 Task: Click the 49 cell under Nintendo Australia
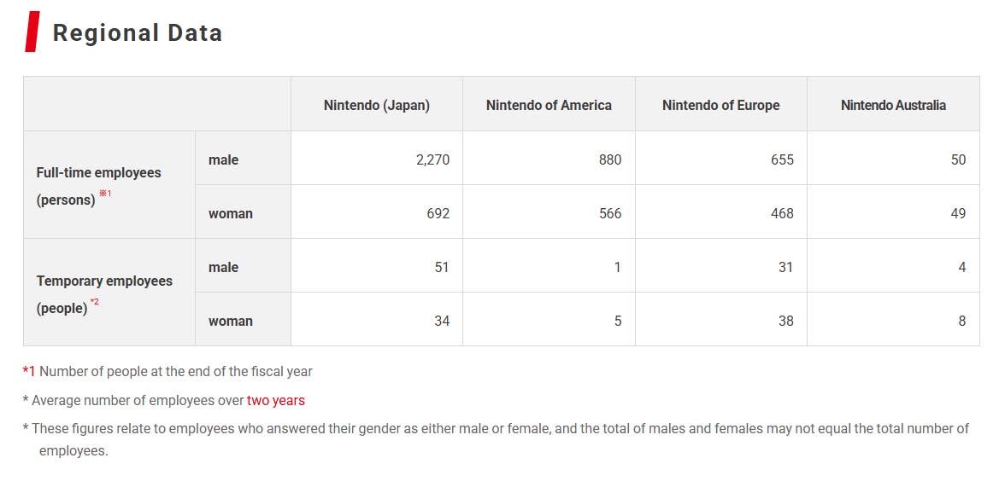pyautogui.click(x=894, y=212)
